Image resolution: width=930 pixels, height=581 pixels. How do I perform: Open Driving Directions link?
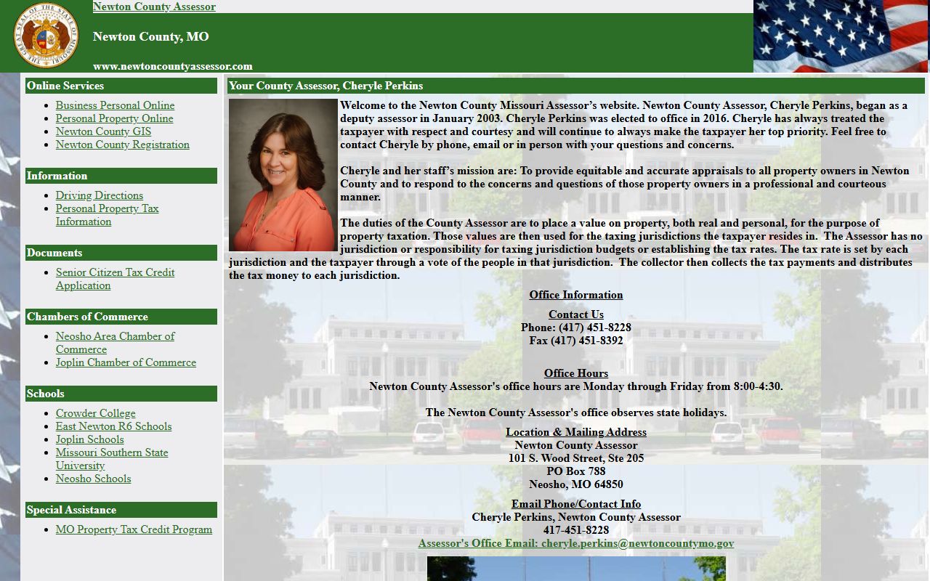pos(100,195)
